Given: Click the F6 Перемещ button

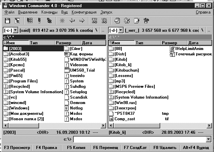Looking at the screenshot, I should (106, 148).
